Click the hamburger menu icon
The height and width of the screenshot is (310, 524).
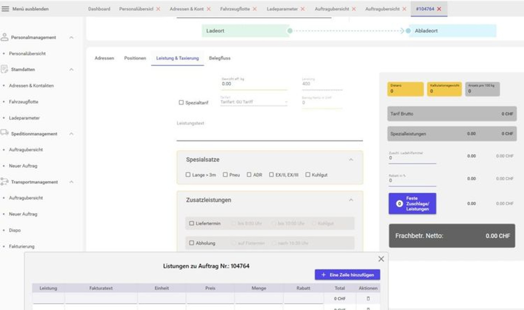tap(5, 9)
